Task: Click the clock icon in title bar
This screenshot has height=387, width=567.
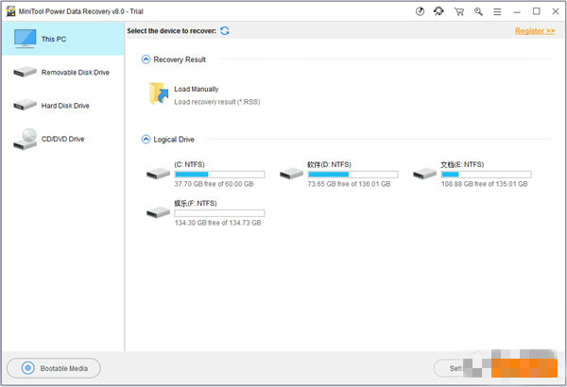Action: click(420, 11)
